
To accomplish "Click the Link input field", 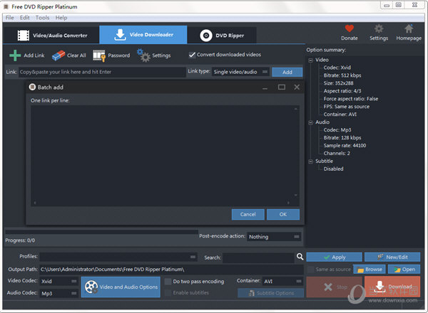I will click(x=102, y=72).
